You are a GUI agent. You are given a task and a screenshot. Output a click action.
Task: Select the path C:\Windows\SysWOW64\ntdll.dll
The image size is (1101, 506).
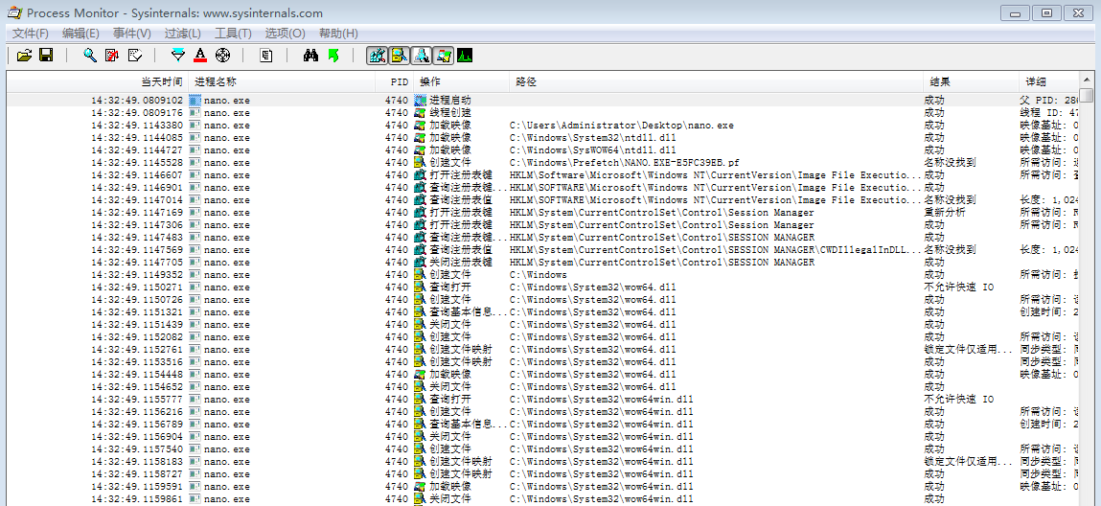(x=592, y=150)
